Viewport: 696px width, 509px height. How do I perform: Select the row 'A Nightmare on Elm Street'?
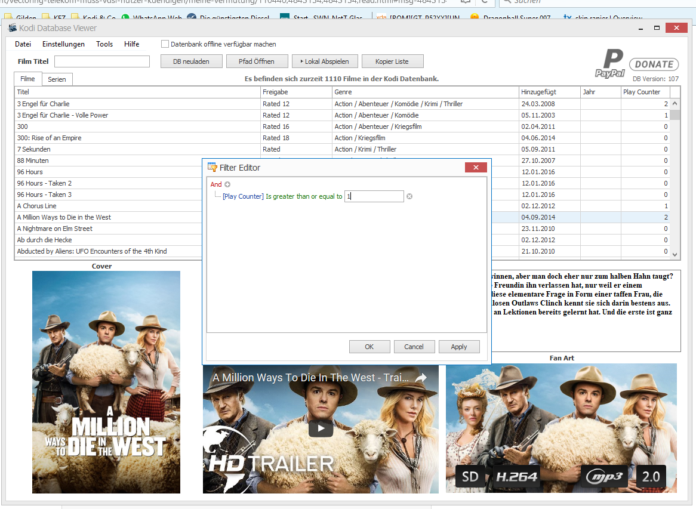point(108,229)
